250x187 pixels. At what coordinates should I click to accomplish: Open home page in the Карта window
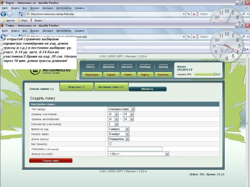click(21, 14)
